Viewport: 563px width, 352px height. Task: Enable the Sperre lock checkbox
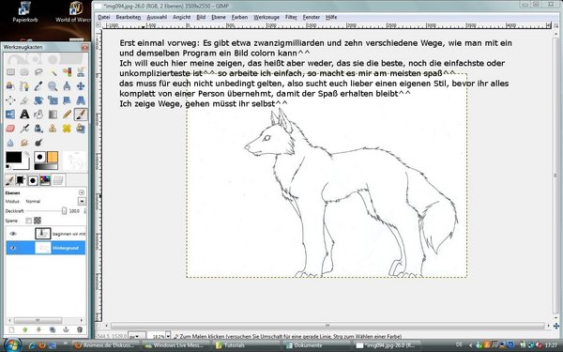(29, 221)
